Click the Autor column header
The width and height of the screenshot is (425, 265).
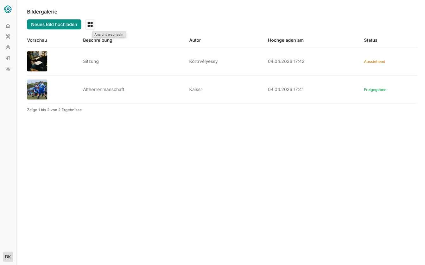click(x=195, y=40)
